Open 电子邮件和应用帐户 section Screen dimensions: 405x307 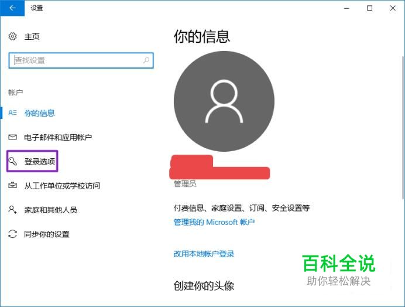point(58,137)
